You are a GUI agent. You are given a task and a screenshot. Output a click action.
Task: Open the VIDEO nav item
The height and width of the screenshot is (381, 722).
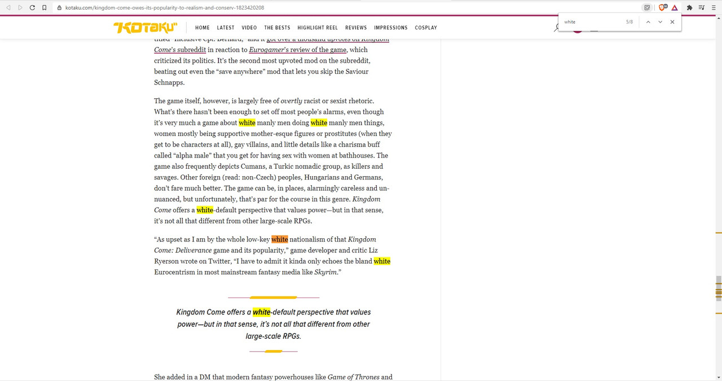click(x=249, y=28)
